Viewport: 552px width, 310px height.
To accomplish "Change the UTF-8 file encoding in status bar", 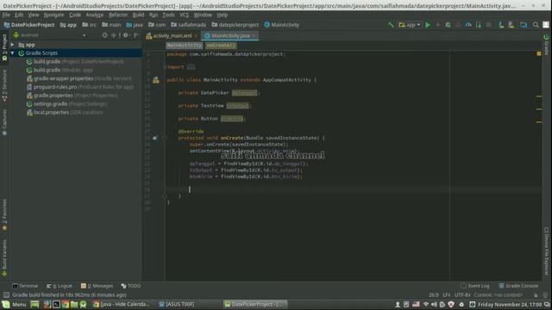I will point(462,294).
